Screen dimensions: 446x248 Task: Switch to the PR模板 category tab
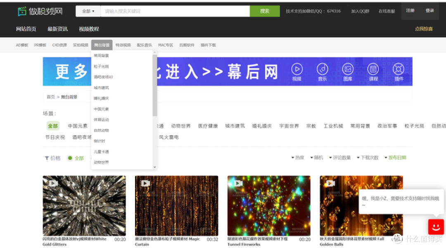coord(40,45)
